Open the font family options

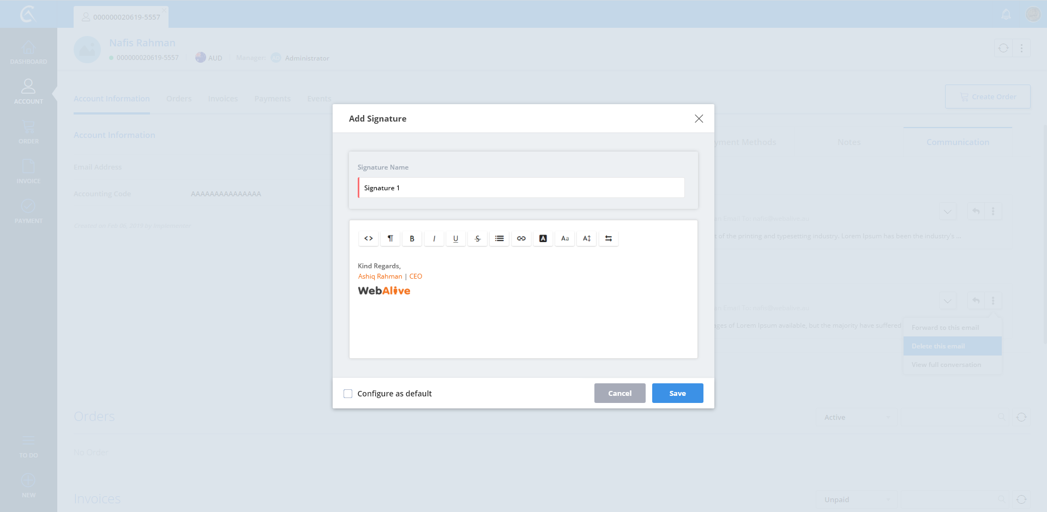coord(565,238)
